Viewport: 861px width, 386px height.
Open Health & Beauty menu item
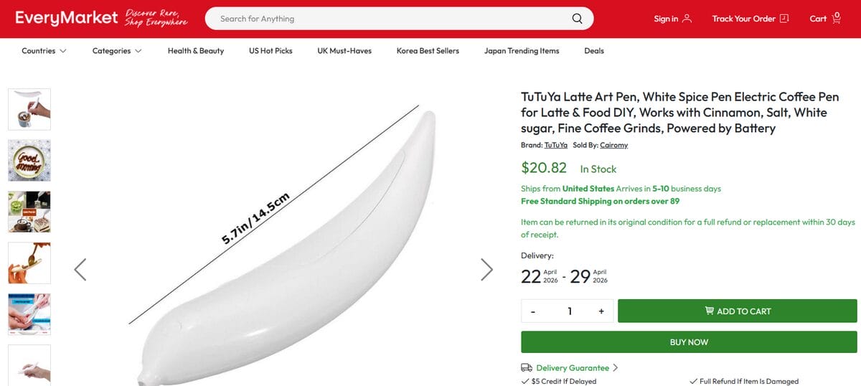coord(196,51)
